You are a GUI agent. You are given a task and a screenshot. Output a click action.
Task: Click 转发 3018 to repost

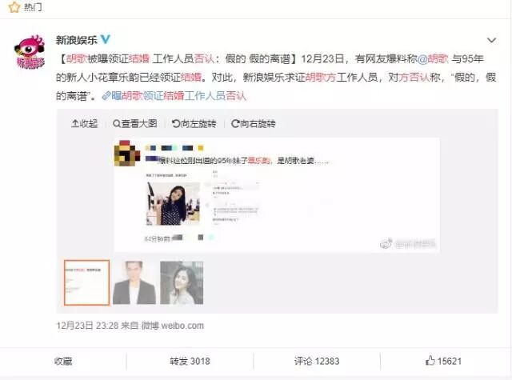[190, 362]
